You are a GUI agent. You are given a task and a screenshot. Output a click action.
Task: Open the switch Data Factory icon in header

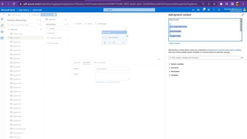(198, 10)
